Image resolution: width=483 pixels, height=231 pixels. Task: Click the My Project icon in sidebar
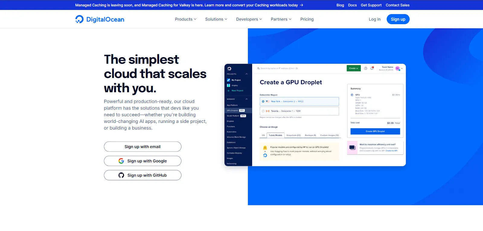pos(229,80)
